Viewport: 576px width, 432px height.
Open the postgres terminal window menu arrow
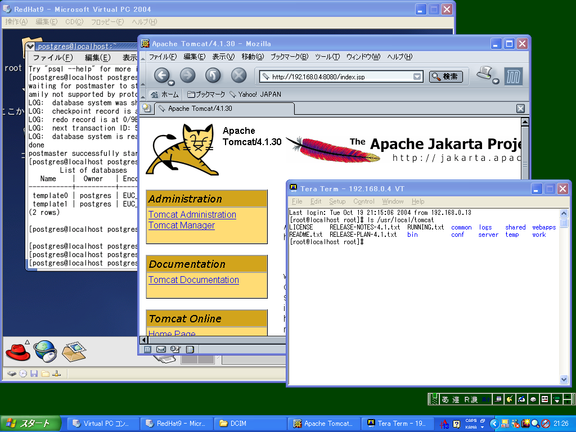30,46
